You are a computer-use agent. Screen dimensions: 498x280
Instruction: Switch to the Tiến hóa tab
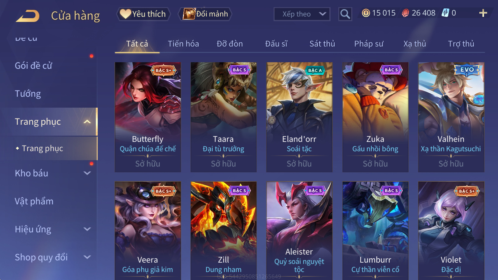[183, 44]
